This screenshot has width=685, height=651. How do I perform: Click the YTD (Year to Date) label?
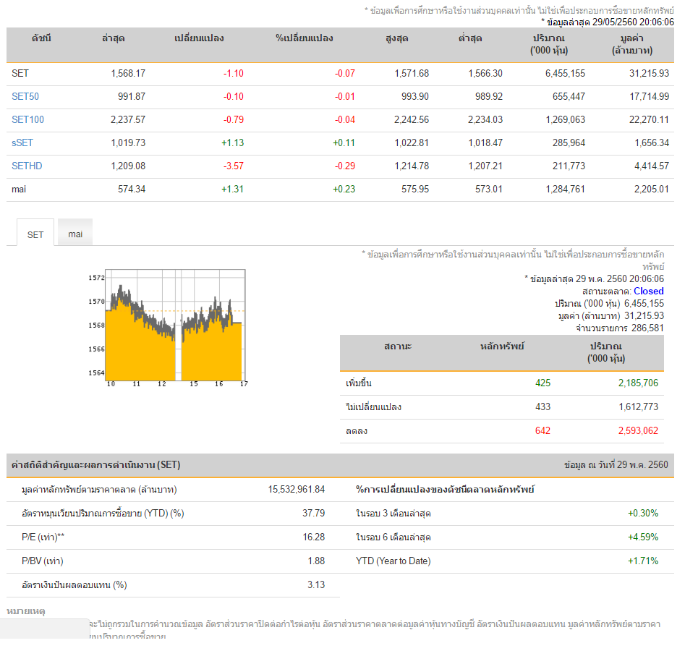pyautogui.click(x=393, y=561)
